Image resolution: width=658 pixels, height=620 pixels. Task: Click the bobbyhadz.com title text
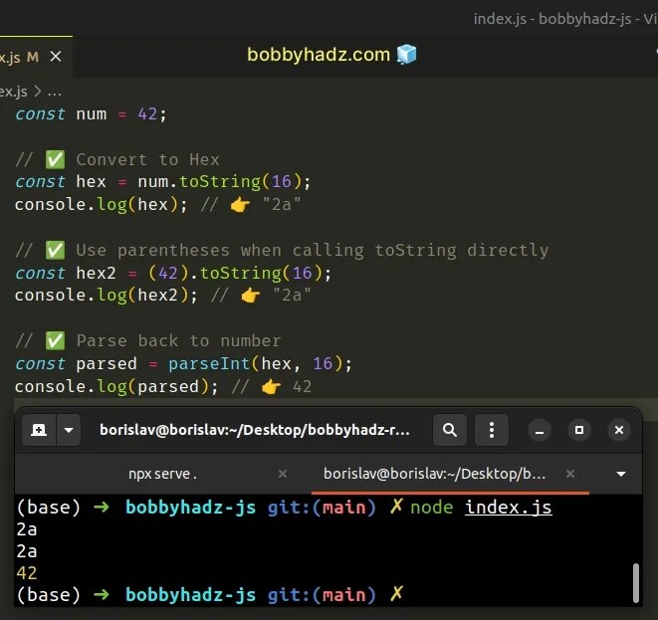pos(319,55)
